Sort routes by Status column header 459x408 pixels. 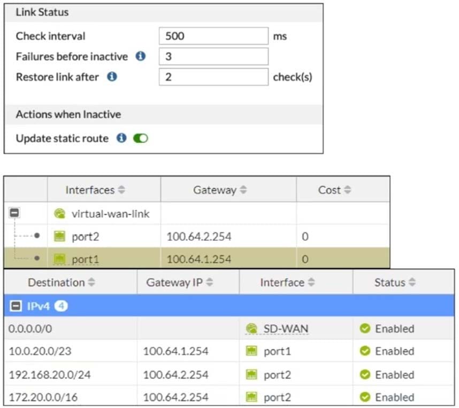coord(395,282)
